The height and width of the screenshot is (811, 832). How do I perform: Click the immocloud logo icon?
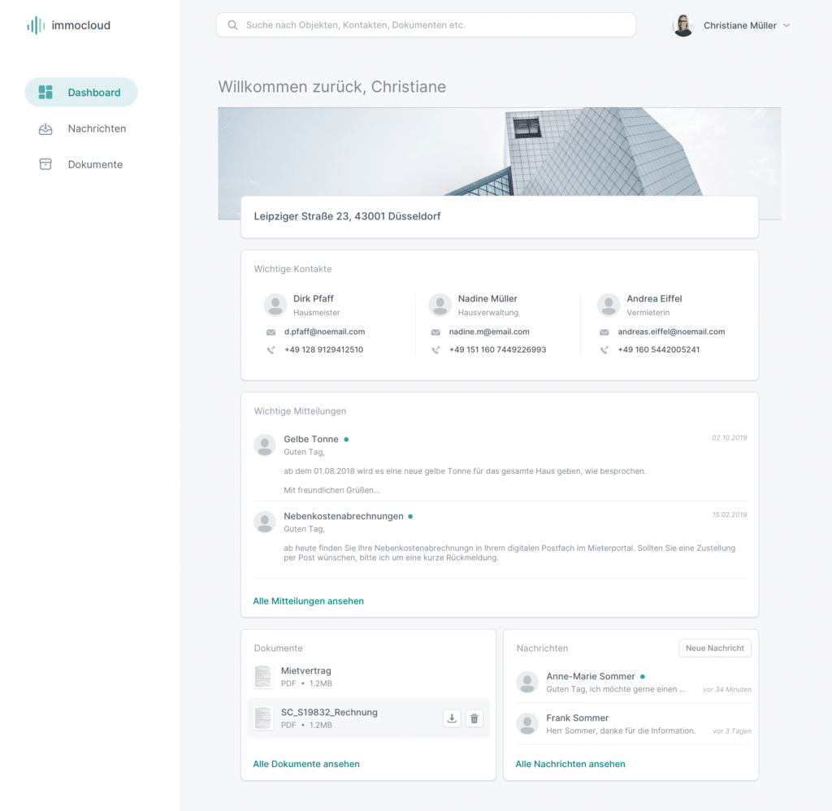[x=36, y=25]
